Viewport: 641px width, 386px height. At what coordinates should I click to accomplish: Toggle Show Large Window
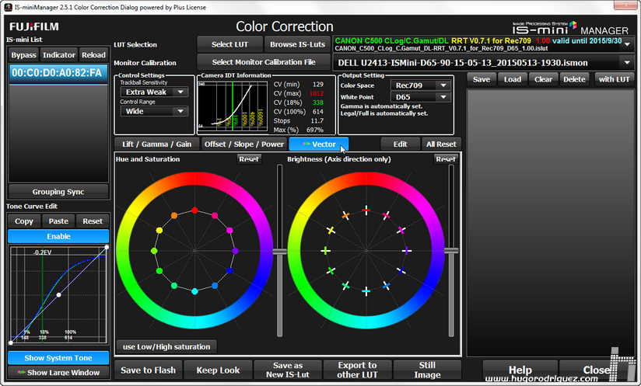(x=58, y=373)
